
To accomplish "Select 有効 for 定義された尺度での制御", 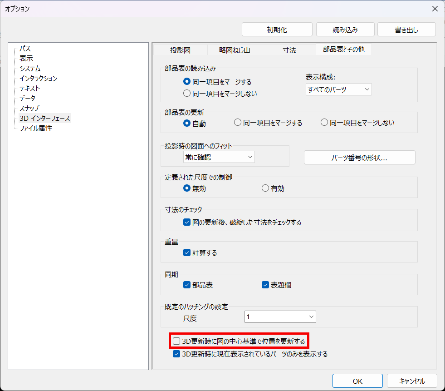I will click(265, 188).
